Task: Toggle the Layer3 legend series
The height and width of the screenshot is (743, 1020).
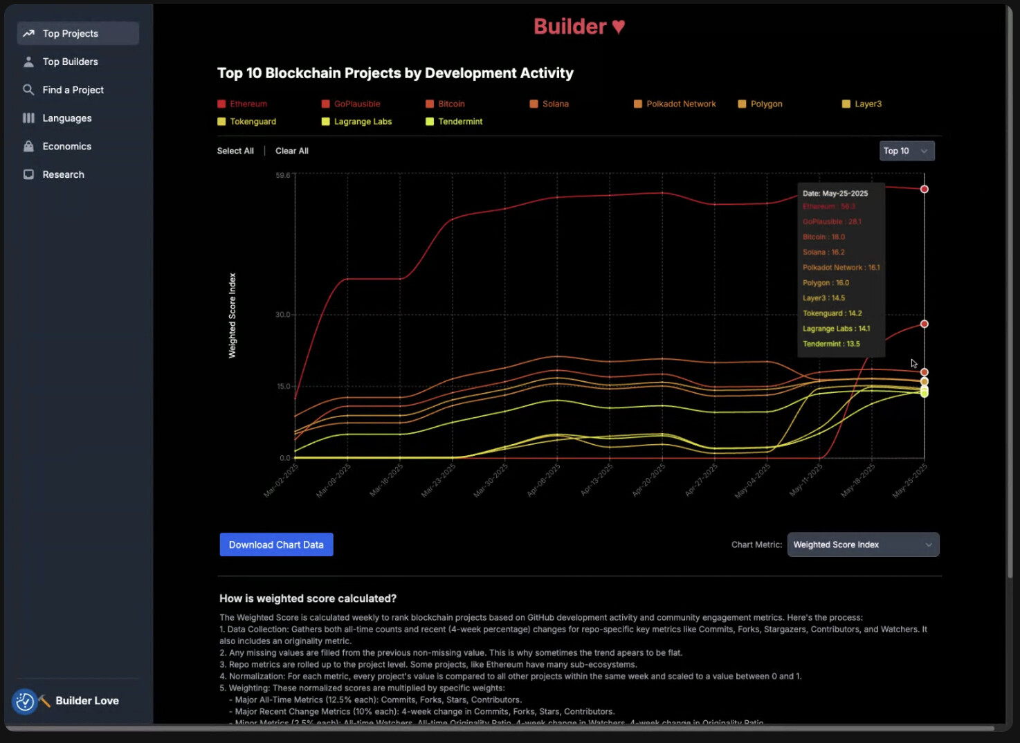Action: point(862,104)
